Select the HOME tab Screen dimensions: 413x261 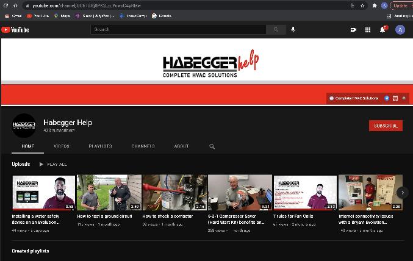point(27,146)
